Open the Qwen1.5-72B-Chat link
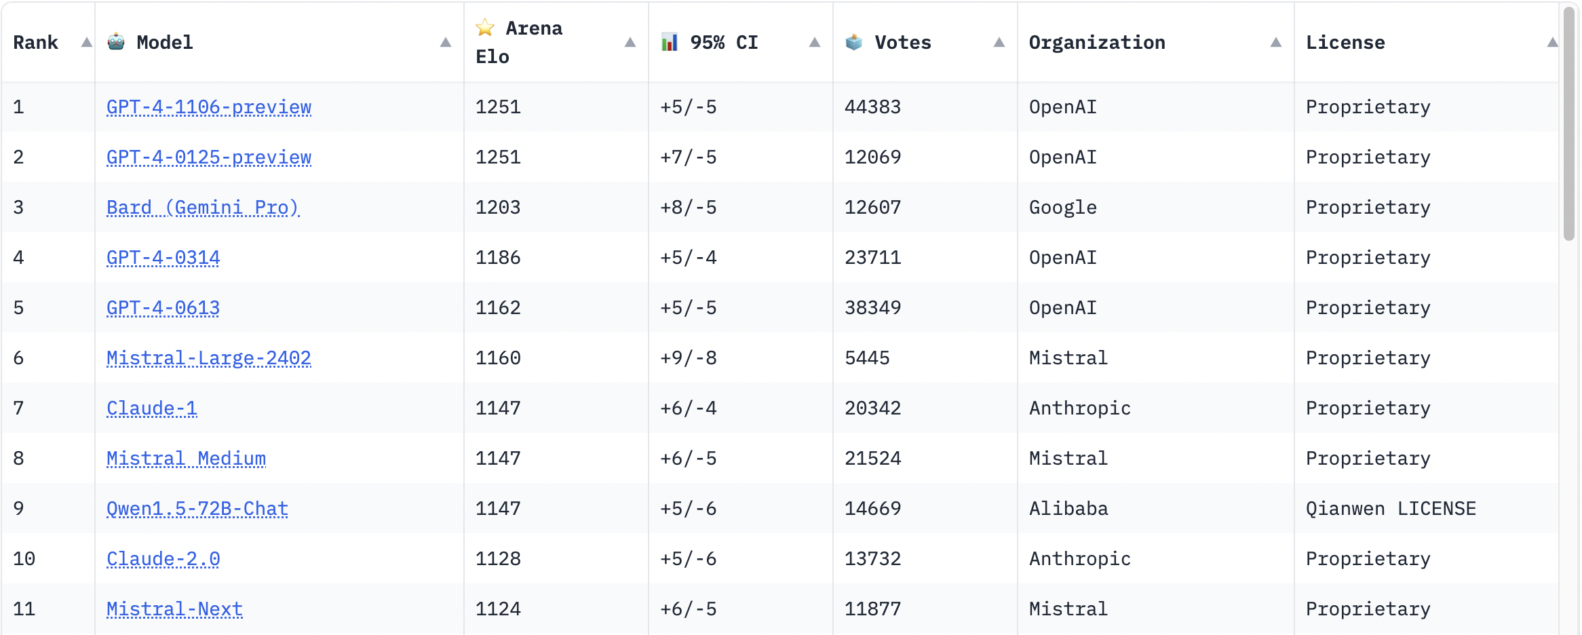This screenshot has width=1582, height=635. [197, 509]
